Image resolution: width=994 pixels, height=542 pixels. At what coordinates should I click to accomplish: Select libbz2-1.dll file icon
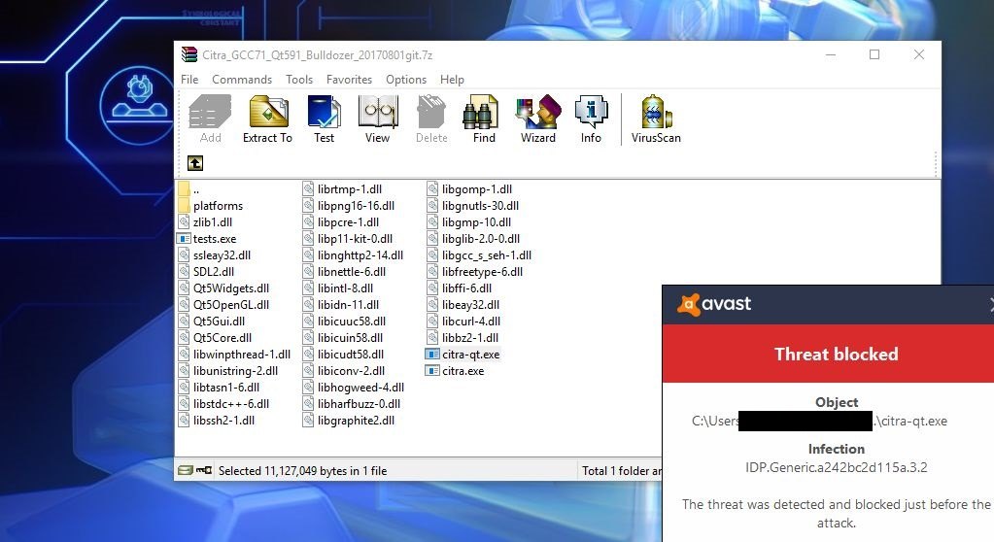(432, 337)
